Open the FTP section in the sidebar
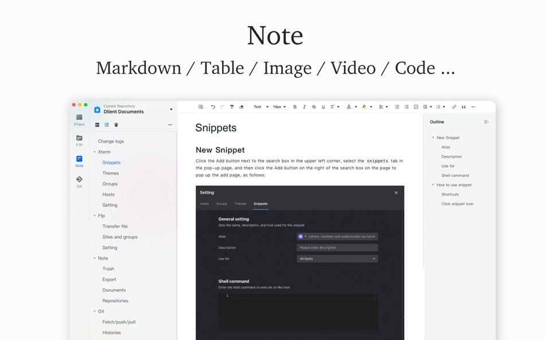Image resolution: width=545 pixels, height=340 pixels. [79, 140]
